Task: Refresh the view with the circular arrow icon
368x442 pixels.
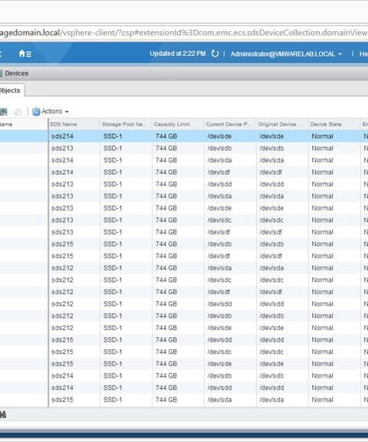Action: (215, 54)
